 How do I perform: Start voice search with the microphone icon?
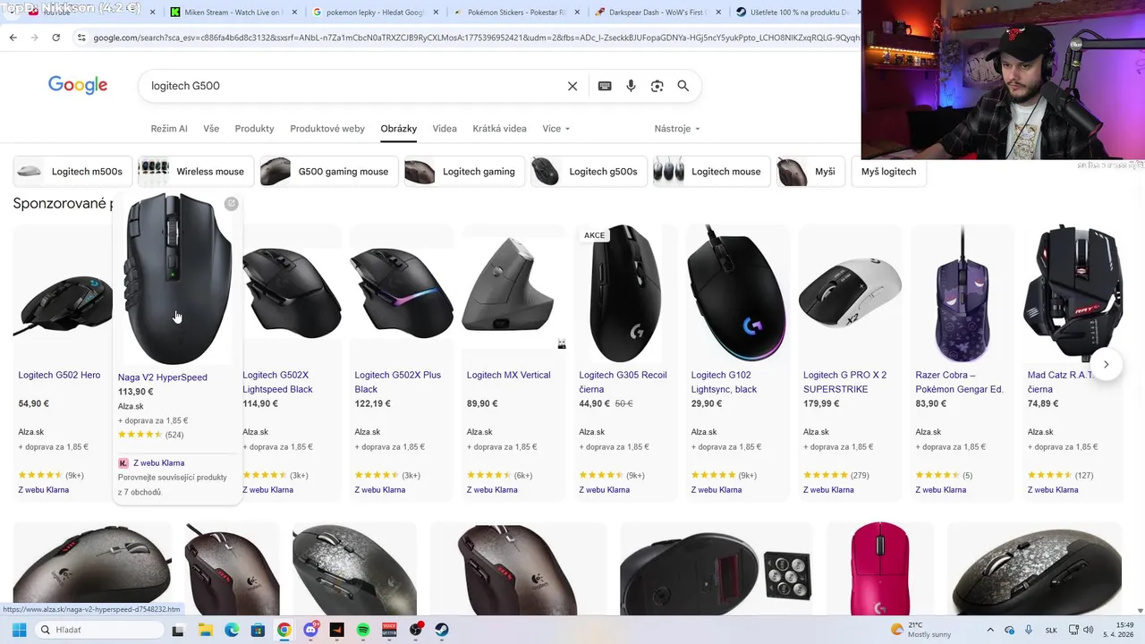[631, 86]
